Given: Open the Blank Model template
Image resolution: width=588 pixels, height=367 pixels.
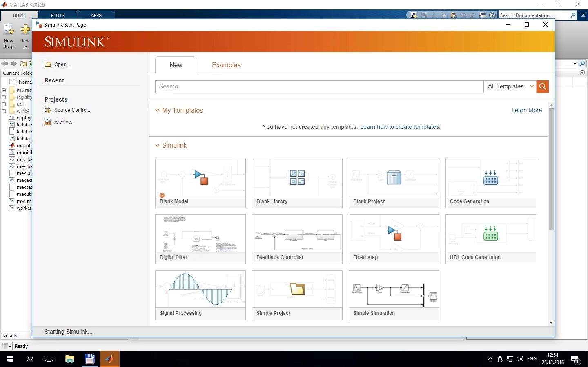Looking at the screenshot, I should [200, 183].
